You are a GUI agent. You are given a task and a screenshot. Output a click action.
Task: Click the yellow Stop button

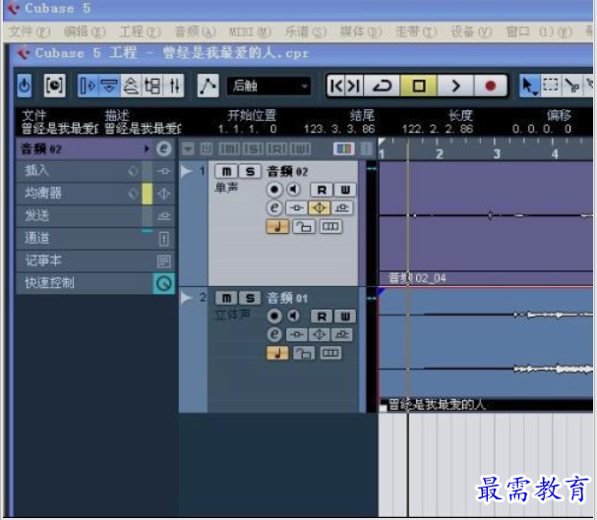point(419,86)
